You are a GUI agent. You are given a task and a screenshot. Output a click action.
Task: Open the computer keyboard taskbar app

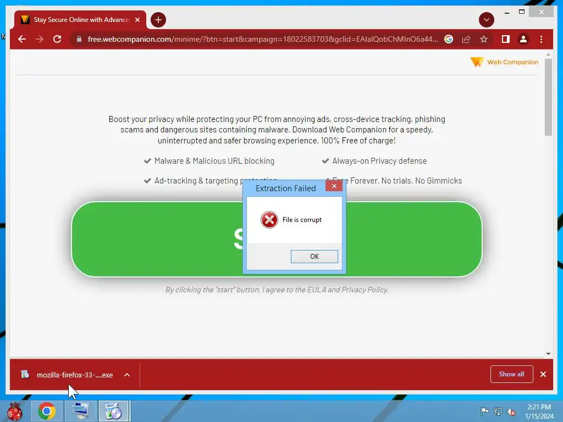click(80, 411)
